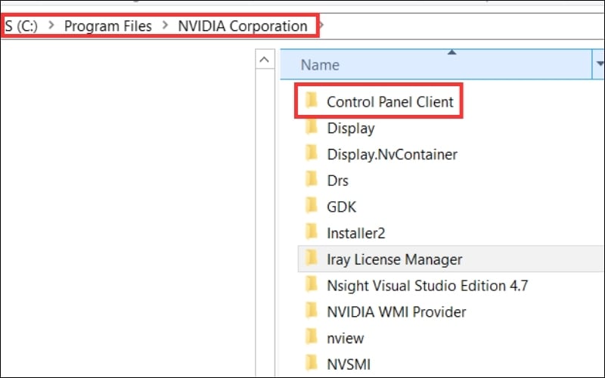Select the Display folder icon
Screen dimensions: 605x378
310,128
